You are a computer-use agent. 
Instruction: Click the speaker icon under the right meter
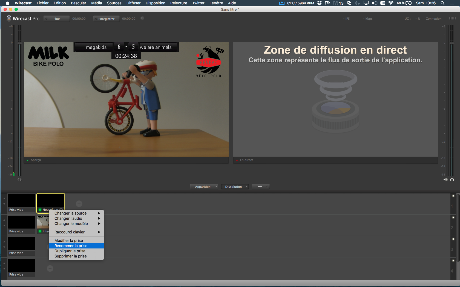click(445, 179)
